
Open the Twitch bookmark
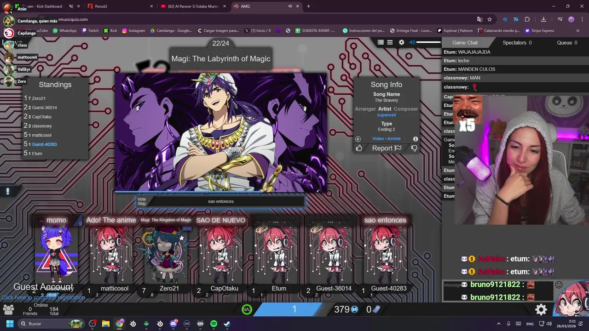point(90,31)
